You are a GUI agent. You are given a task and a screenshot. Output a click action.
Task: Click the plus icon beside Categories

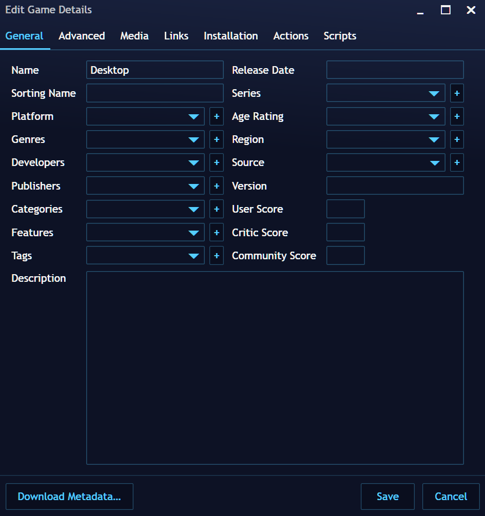tap(216, 209)
